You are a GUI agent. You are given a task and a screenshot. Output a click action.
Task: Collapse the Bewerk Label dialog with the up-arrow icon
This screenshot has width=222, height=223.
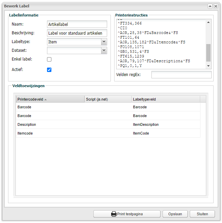210,6
